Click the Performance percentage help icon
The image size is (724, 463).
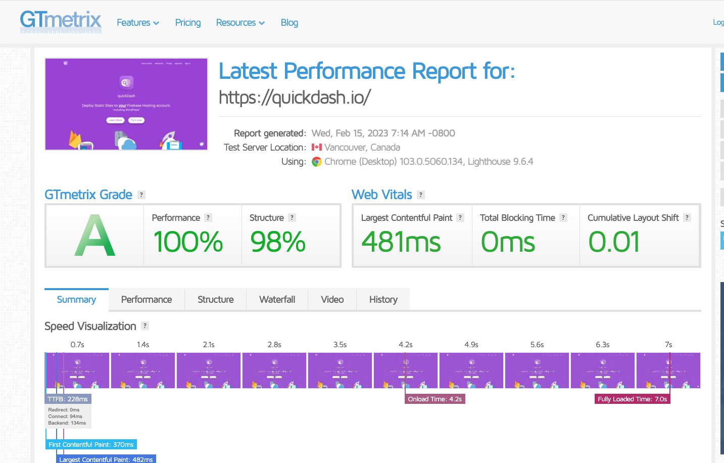pos(208,217)
